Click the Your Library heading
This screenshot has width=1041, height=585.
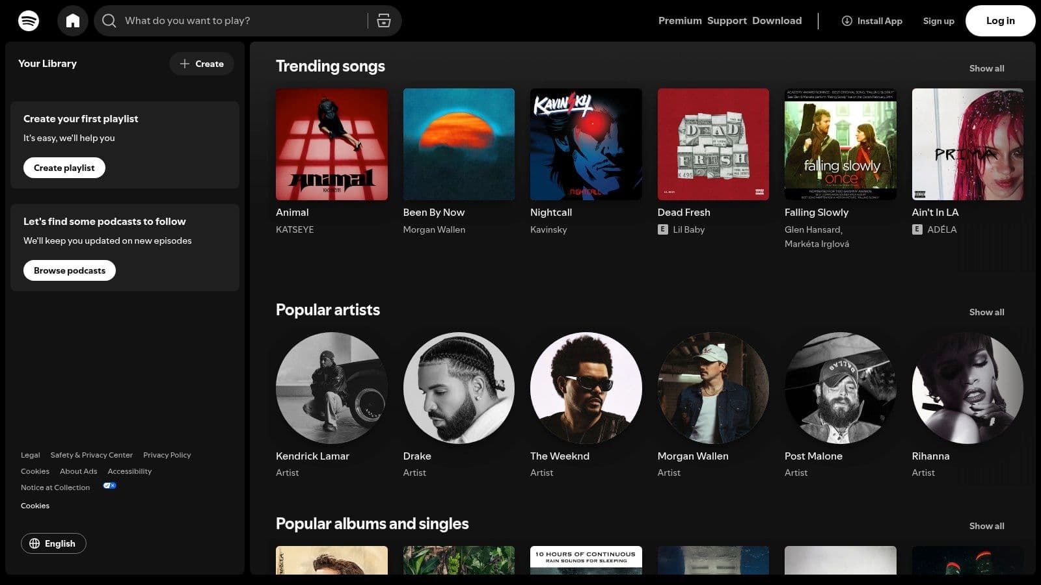click(x=47, y=64)
